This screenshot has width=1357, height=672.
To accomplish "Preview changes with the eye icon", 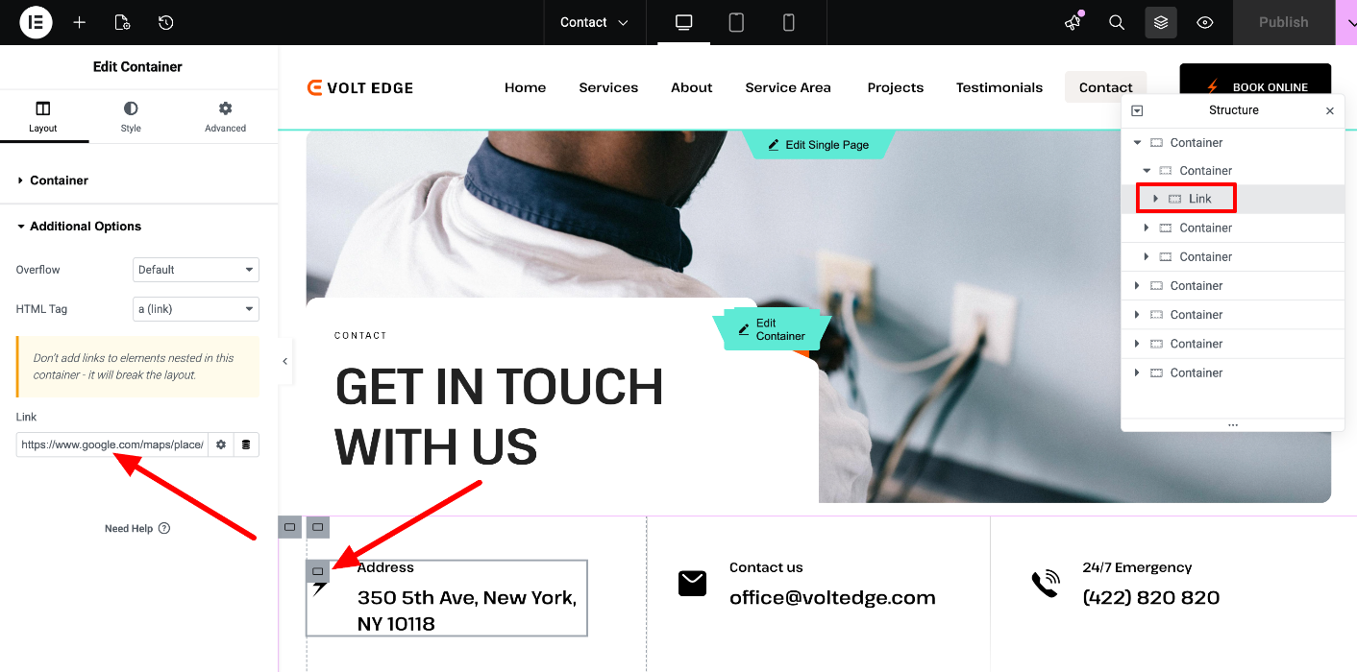I will pyautogui.click(x=1205, y=22).
